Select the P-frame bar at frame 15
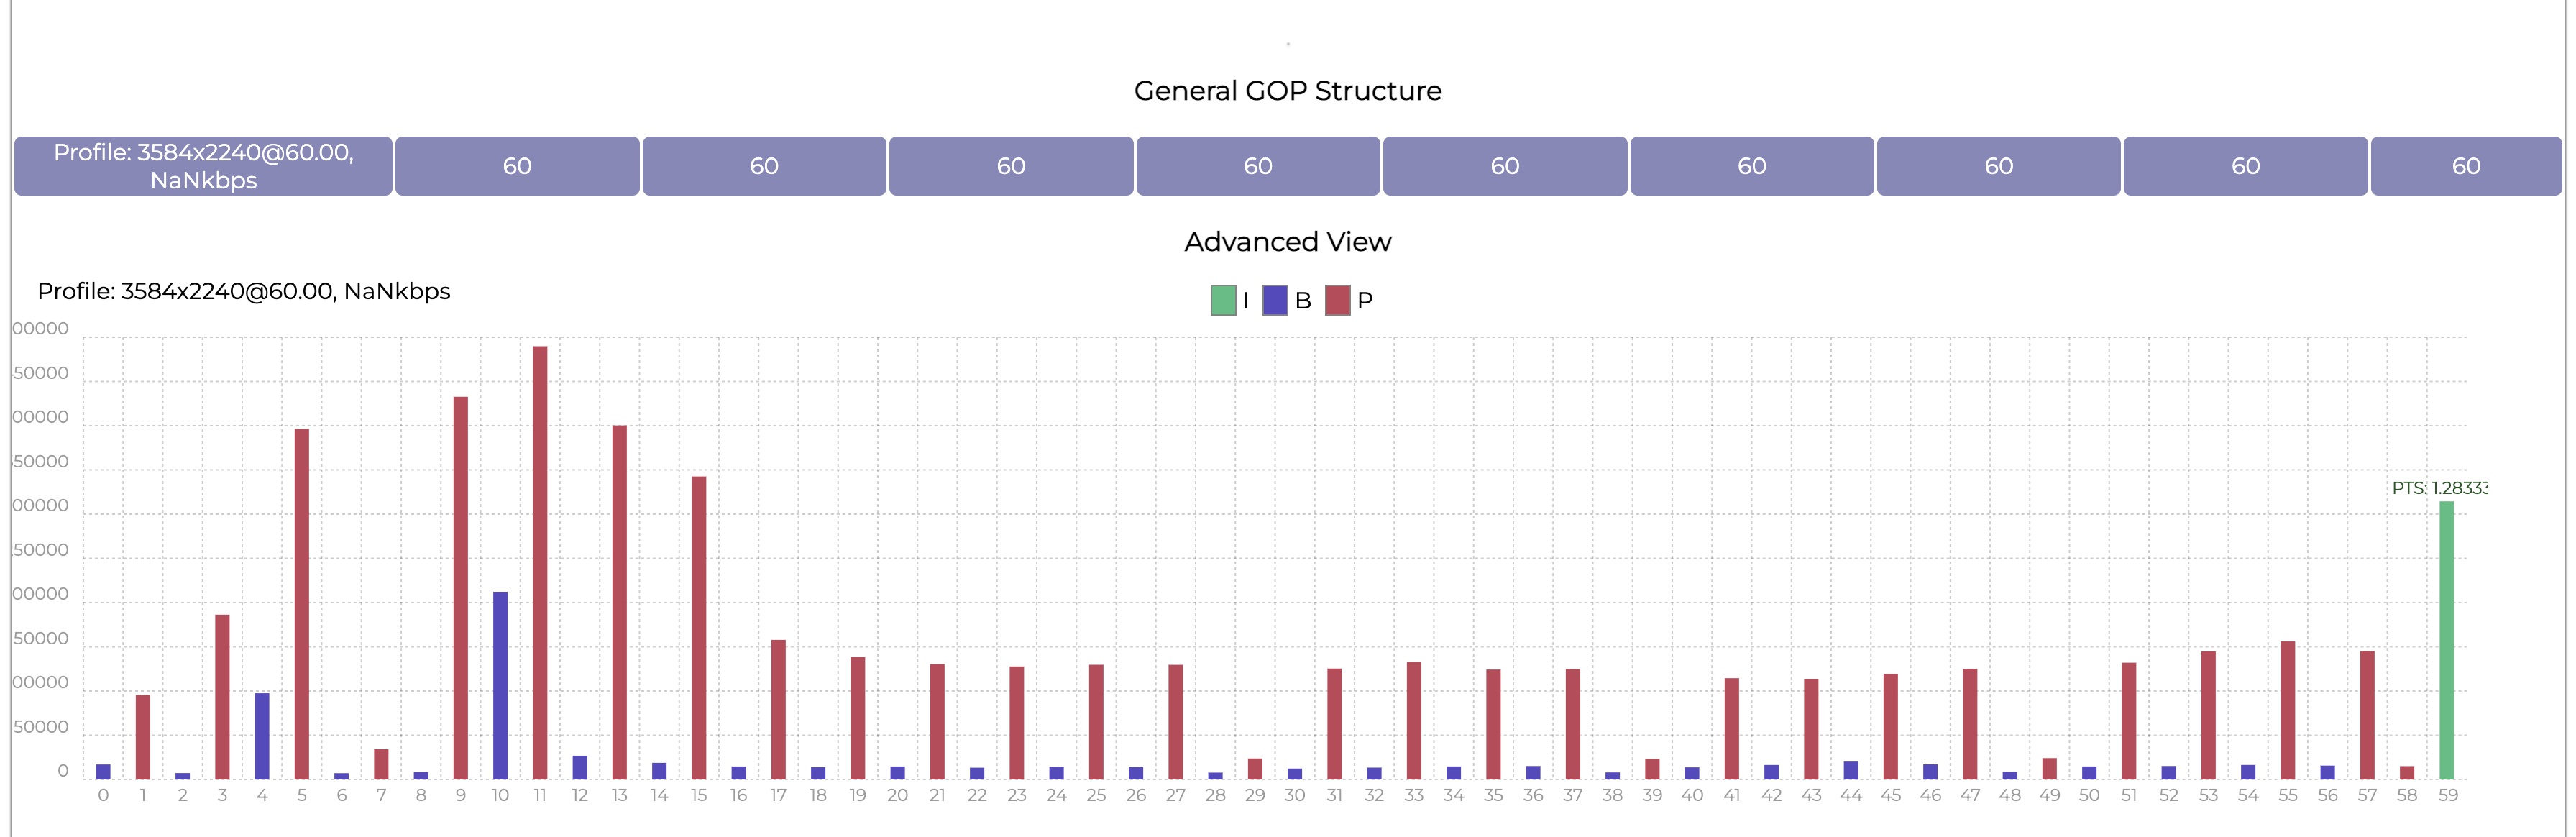The width and height of the screenshot is (2576, 837). click(x=699, y=628)
